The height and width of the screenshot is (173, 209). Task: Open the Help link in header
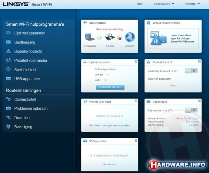pos(140,4)
